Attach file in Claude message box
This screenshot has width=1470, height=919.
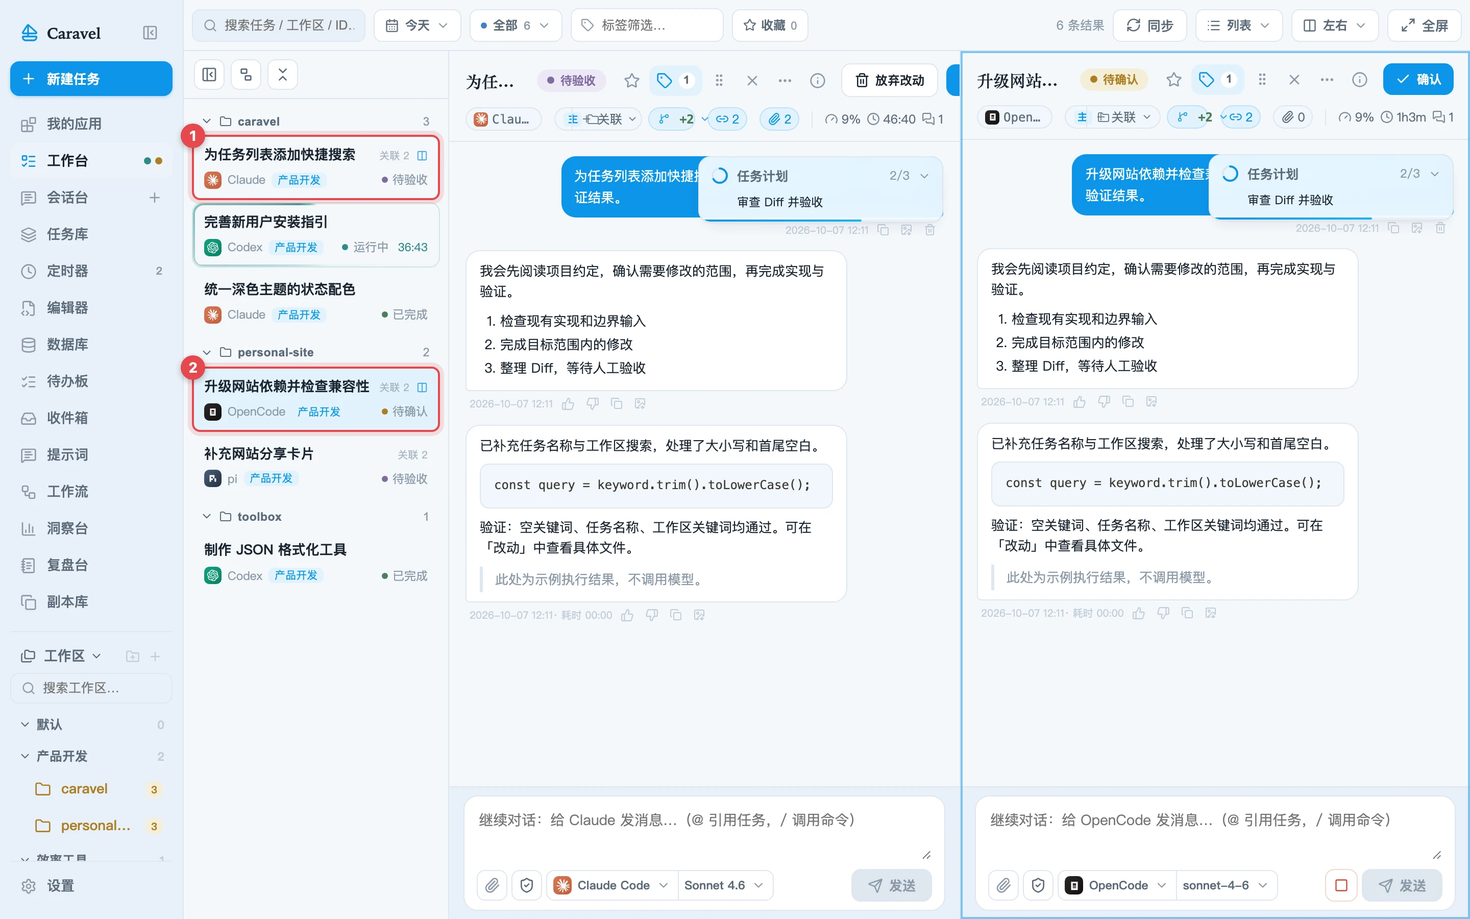click(492, 885)
